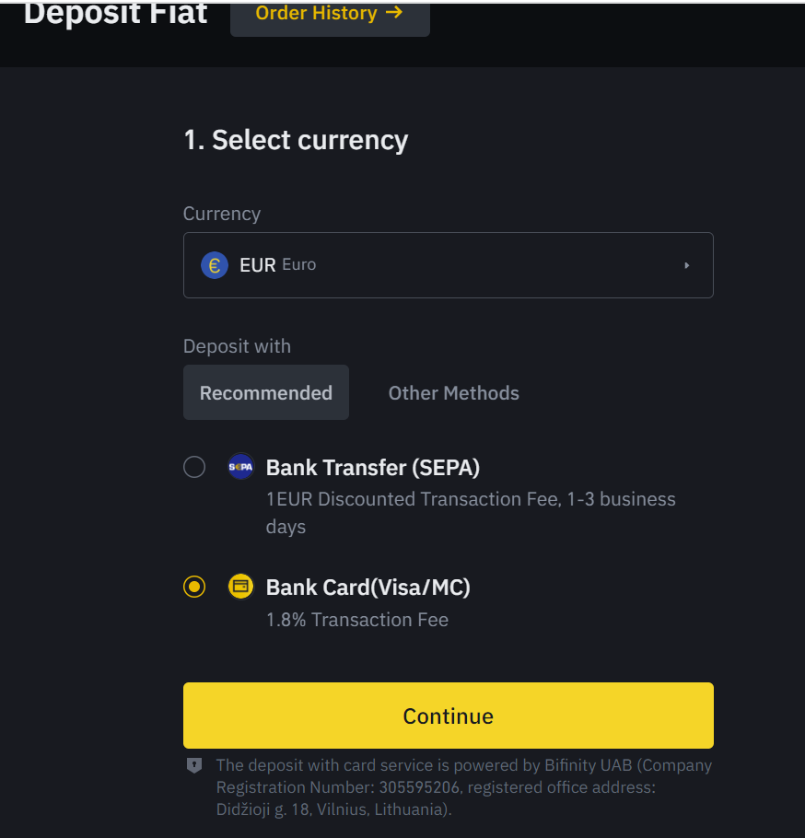Click the 1.8% Transaction Fee text
This screenshot has width=805, height=838.
click(x=356, y=620)
